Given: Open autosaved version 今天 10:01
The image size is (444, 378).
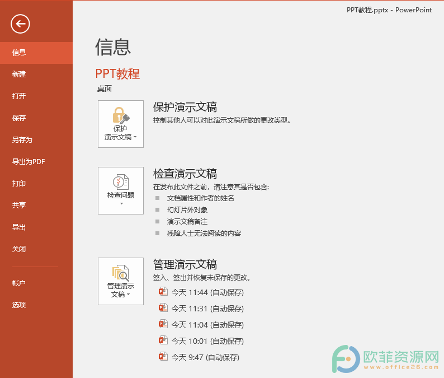Looking at the screenshot, I should (207, 341).
